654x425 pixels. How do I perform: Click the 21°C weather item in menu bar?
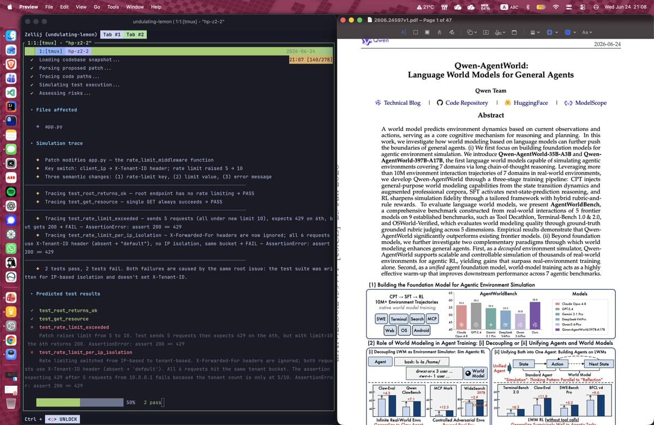point(425,7)
